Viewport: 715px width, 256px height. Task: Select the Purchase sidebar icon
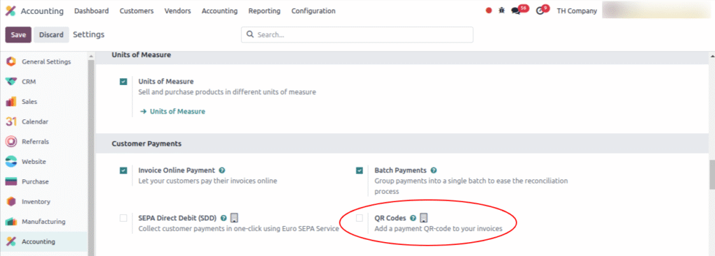tap(11, 182)
